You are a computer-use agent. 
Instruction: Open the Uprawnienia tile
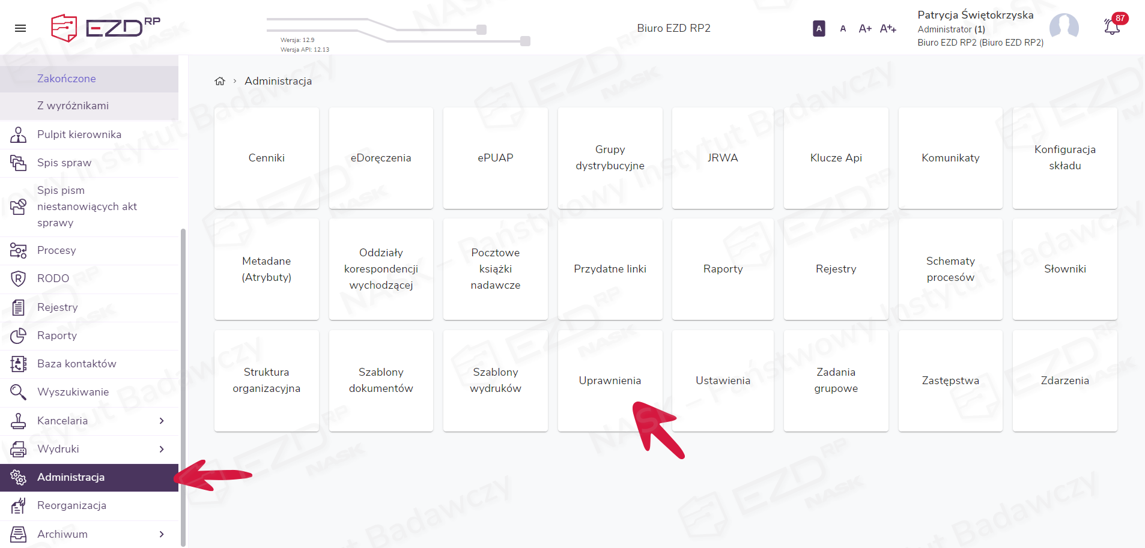610,381
